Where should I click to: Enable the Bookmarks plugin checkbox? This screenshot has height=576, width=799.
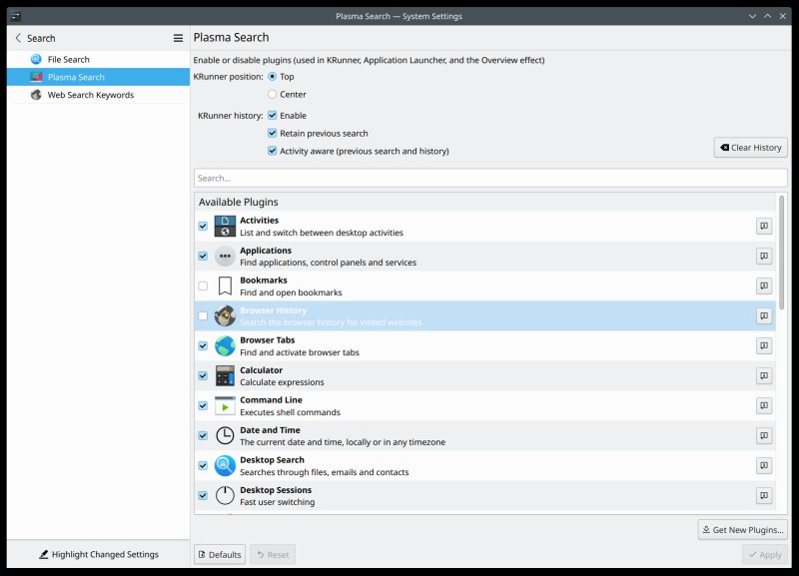(203, 287)
